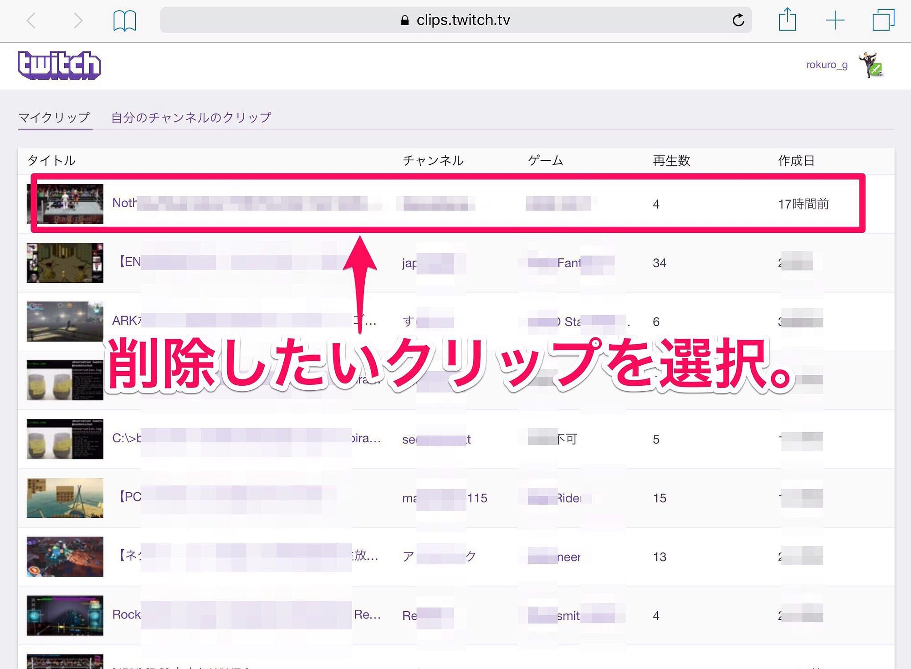Image resolution: width=911 pixels, height=669 pixels.
Task: Click the ゲーム column header
Action: 546,160
